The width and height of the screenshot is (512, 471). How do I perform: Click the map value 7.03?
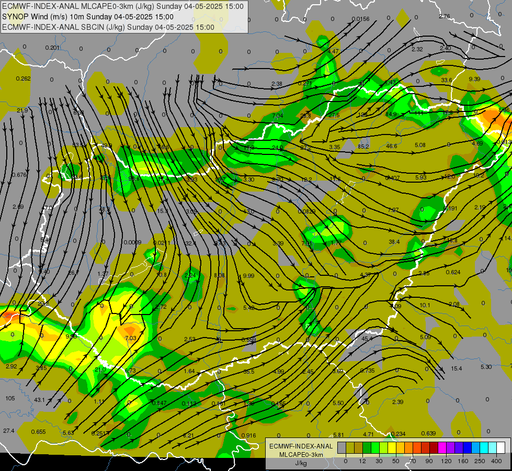[131, 338]
